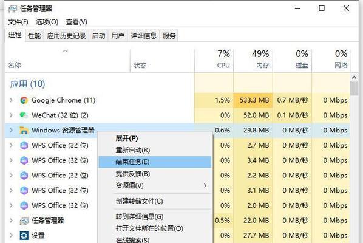Expand the 设置 process group
The width and height of the screenshot is (363, 243).
click(11, 235)
